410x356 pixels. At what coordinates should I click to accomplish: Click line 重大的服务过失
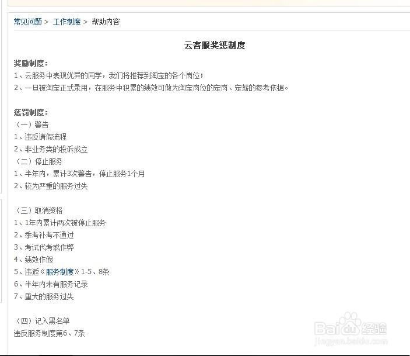(44, 296)
